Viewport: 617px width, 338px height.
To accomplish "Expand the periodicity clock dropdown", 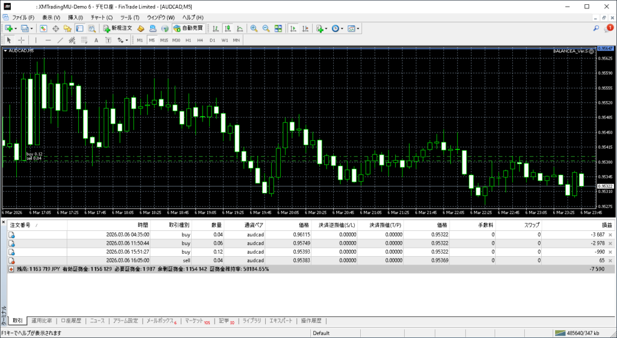I will coord(342,28).
